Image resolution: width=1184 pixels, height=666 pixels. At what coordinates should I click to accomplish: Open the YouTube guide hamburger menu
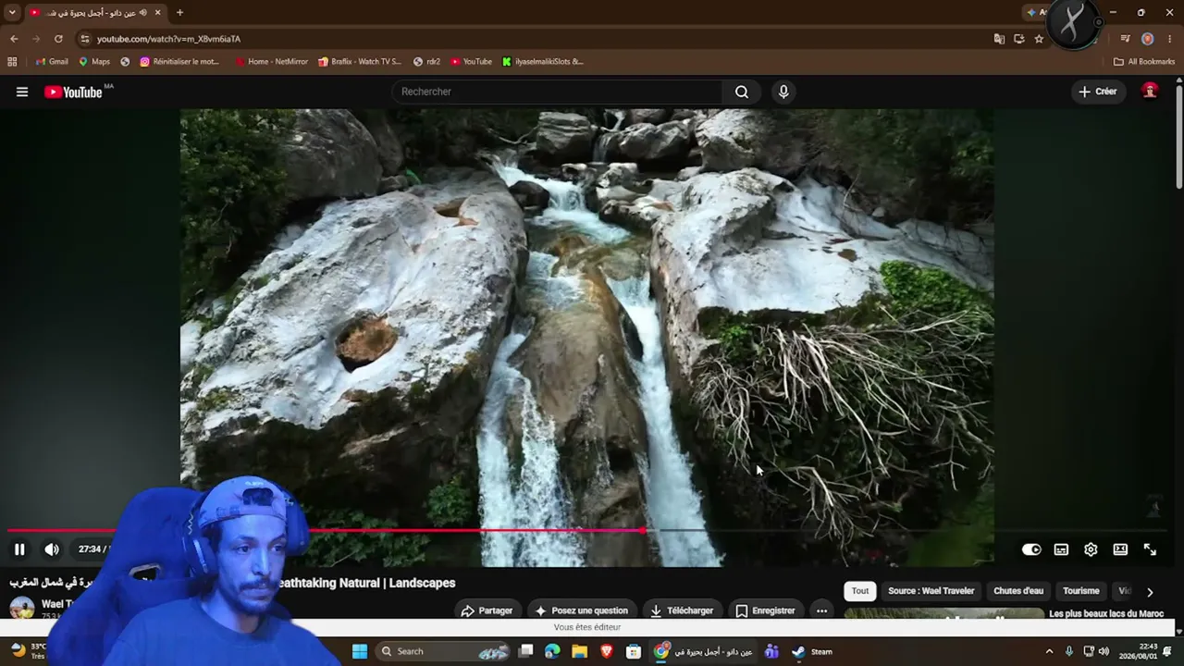(x=22, y=92)
